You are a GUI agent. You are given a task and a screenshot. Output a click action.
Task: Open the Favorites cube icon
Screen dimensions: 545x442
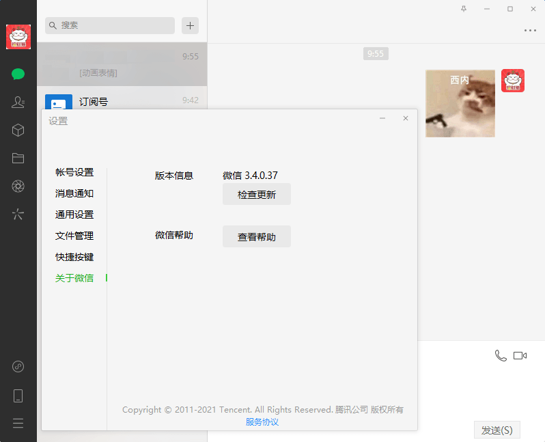tap(18, 130)
